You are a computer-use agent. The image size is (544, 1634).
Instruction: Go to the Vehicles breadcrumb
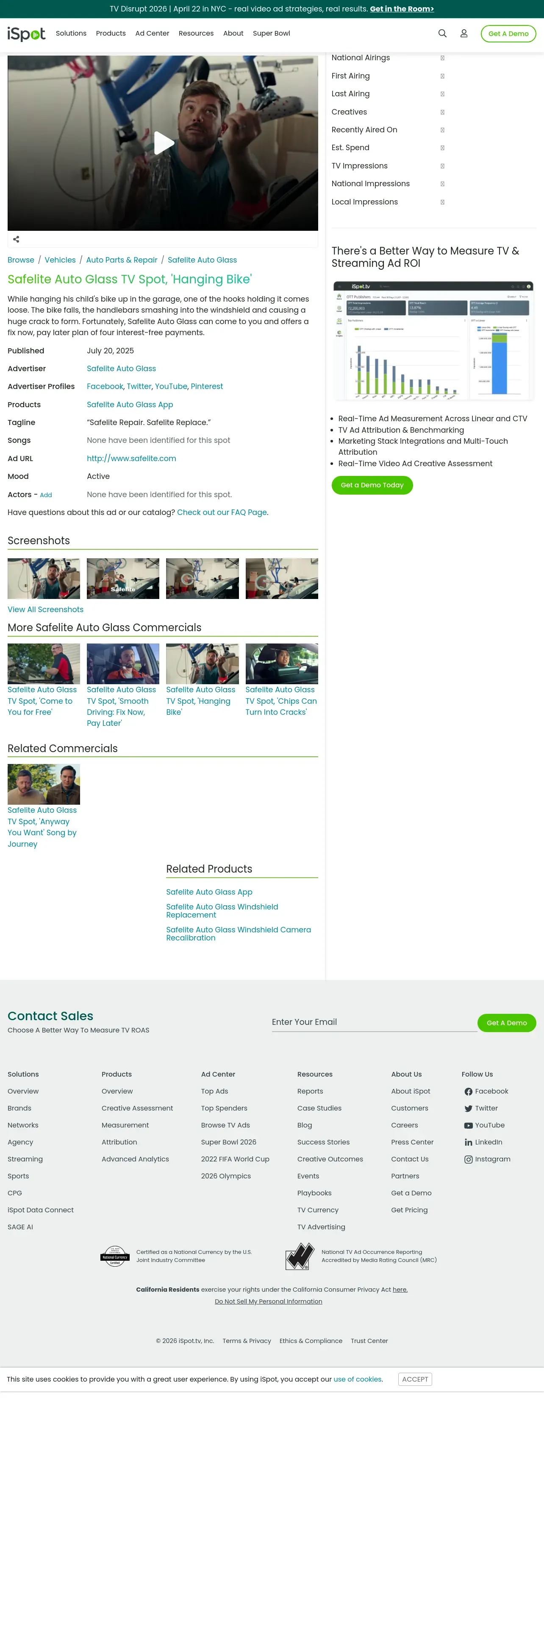tap(60, 260)
